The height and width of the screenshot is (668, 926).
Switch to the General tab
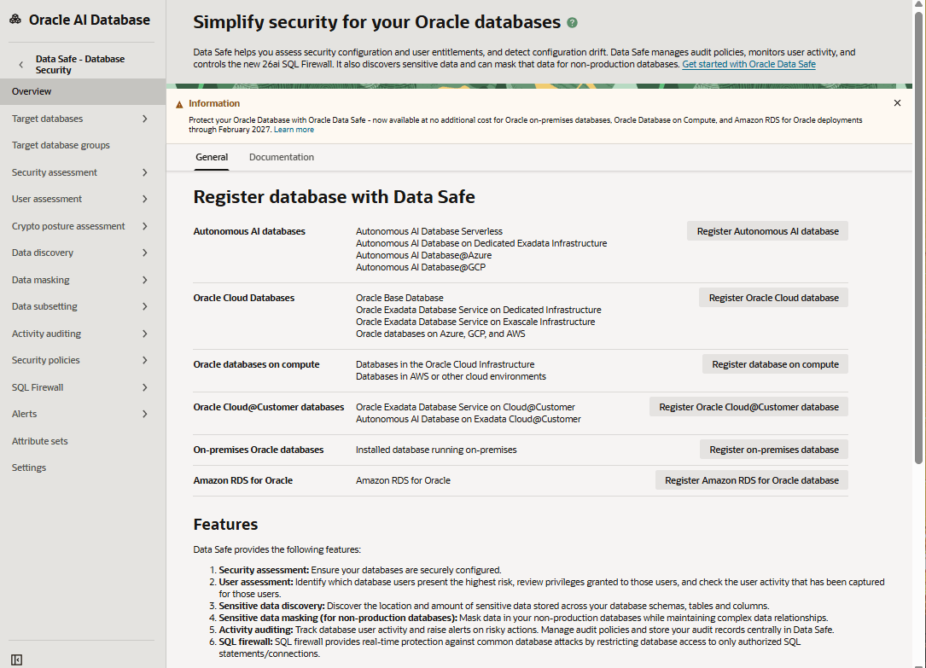pyautogui.click(x=212, y=157)
